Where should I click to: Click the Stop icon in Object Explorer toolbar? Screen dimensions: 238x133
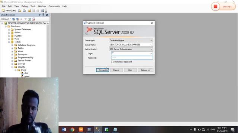(x=22, y=19)
